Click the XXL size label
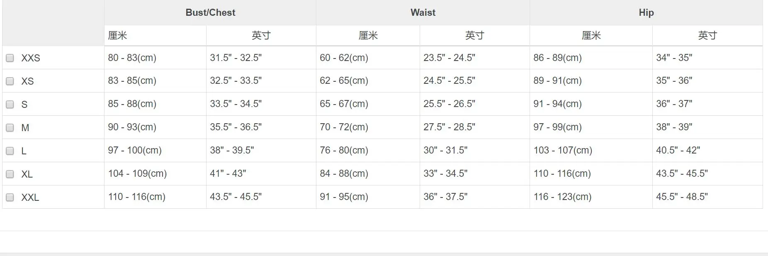This screenshot has width=768, height=256. coord(30,197)
